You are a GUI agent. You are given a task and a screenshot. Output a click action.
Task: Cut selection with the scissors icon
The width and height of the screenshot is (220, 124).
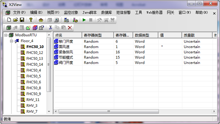pyautogui.click(x=50, y=27)
